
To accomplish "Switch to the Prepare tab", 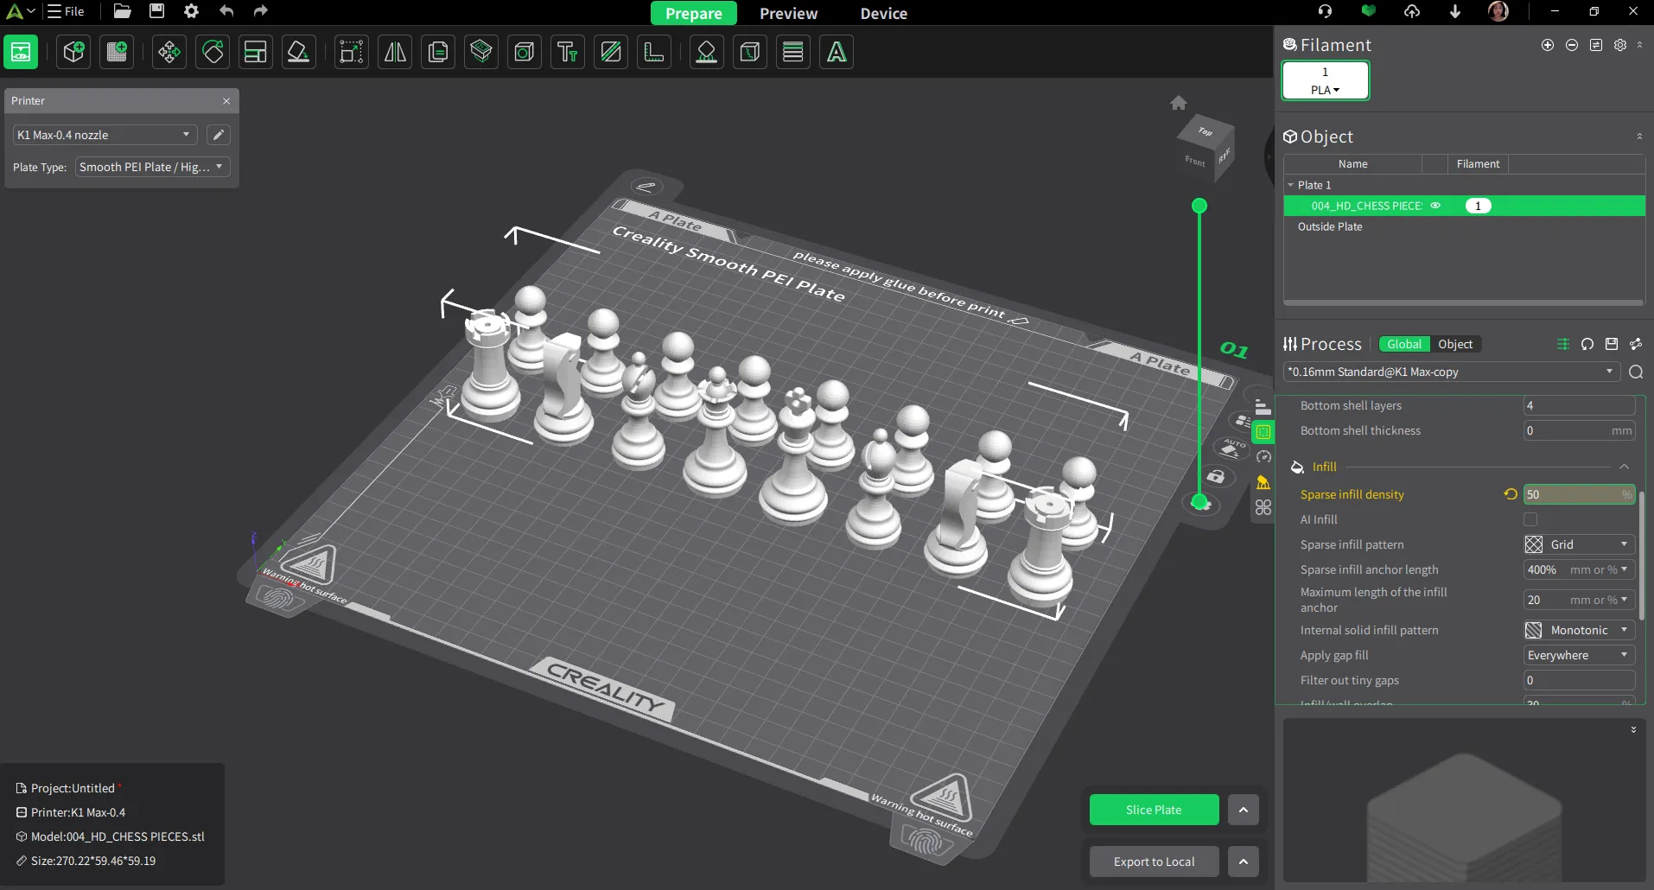I will click(x=693, y=13).
